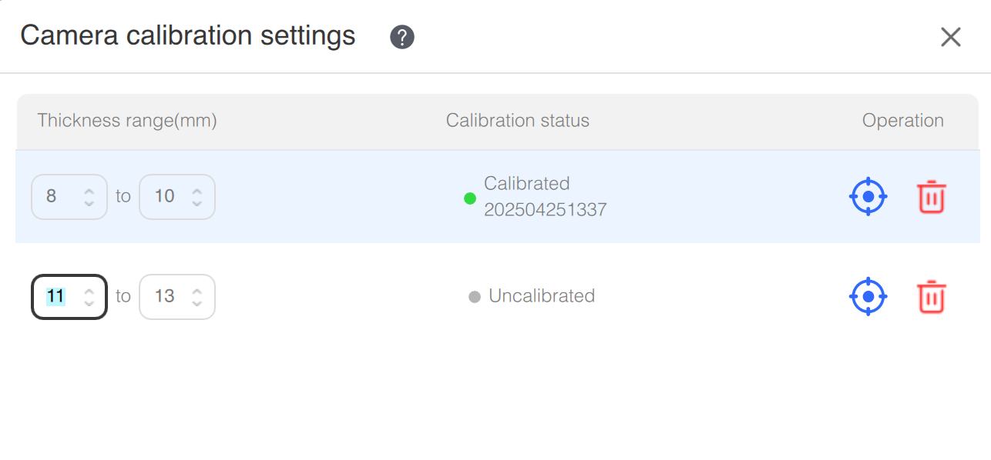
Task: Increase the maximum thickness value 10
Action: point(197,191)
